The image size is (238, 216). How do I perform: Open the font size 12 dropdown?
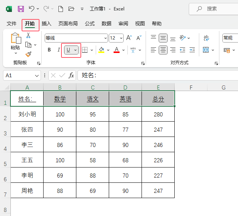[x=121, y=38]
